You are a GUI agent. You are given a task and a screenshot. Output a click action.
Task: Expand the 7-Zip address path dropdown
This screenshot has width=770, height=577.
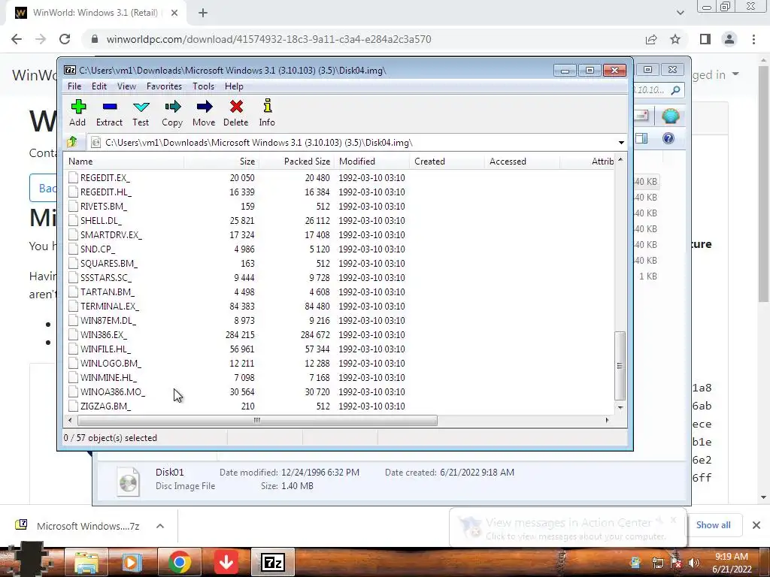pos(621,143)
